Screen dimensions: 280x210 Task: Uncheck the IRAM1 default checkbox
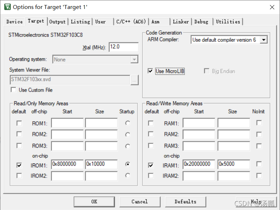tap(151, 165)
